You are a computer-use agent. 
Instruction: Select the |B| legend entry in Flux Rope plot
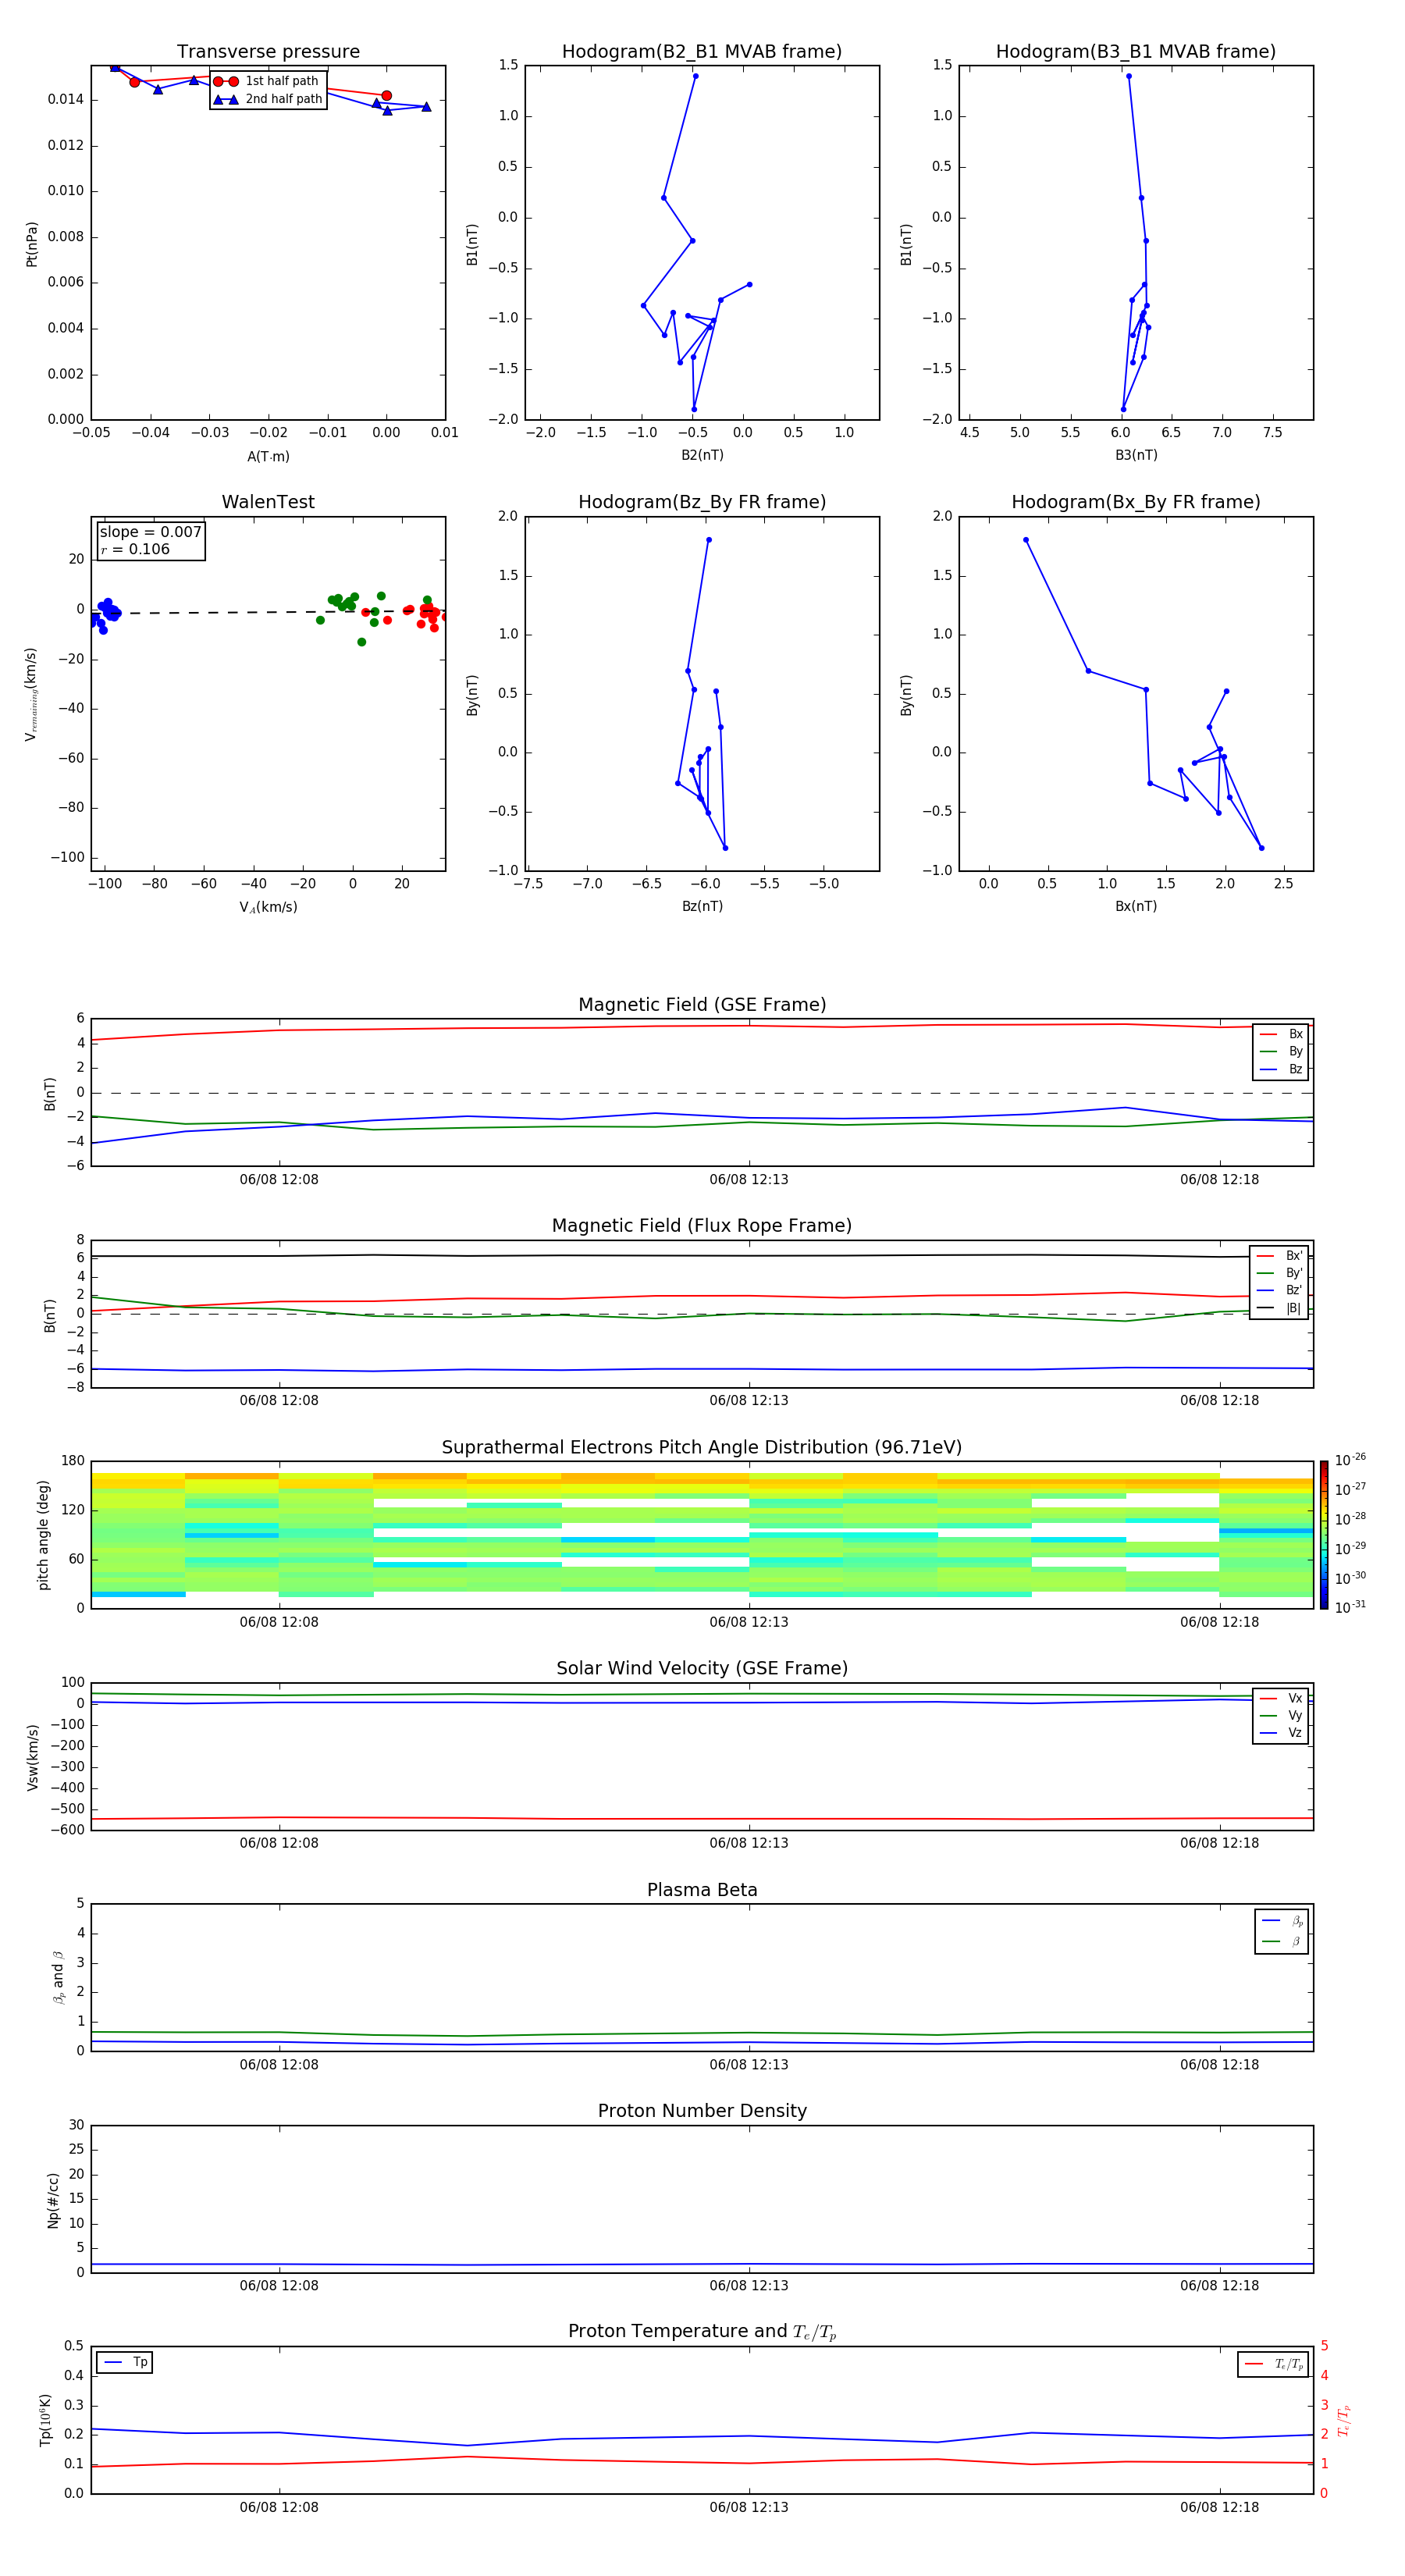click(x=1279, y=1308)
